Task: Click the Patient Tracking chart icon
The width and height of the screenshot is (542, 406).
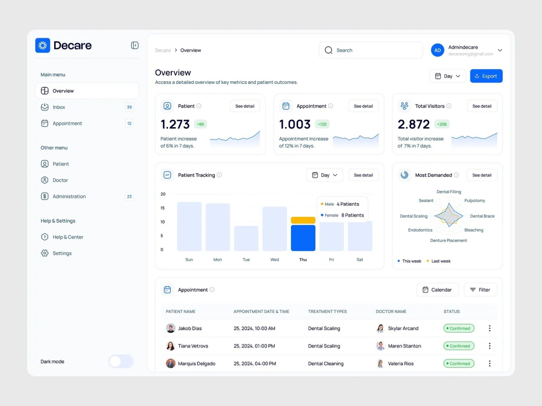Action: click(167, 175)
